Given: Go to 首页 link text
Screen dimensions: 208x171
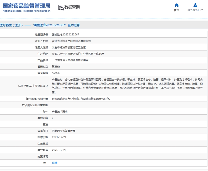Looking at the screenshot, I should click(177, 10).
